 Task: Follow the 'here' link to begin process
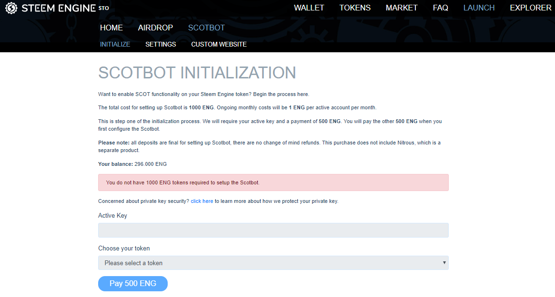pos(303,94)
